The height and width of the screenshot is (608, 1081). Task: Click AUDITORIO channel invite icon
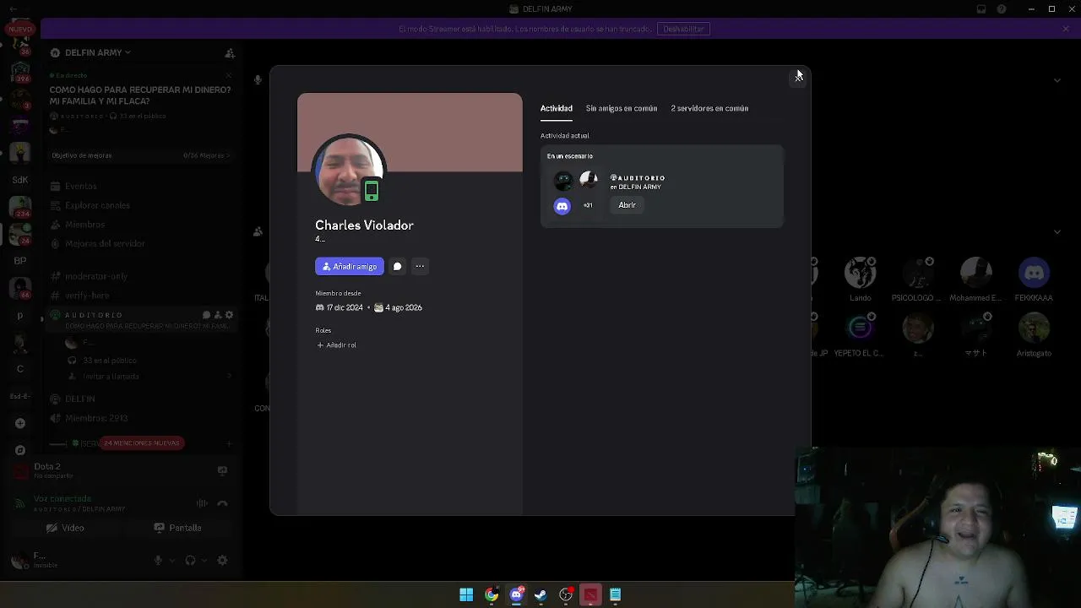tap(218, 315)
